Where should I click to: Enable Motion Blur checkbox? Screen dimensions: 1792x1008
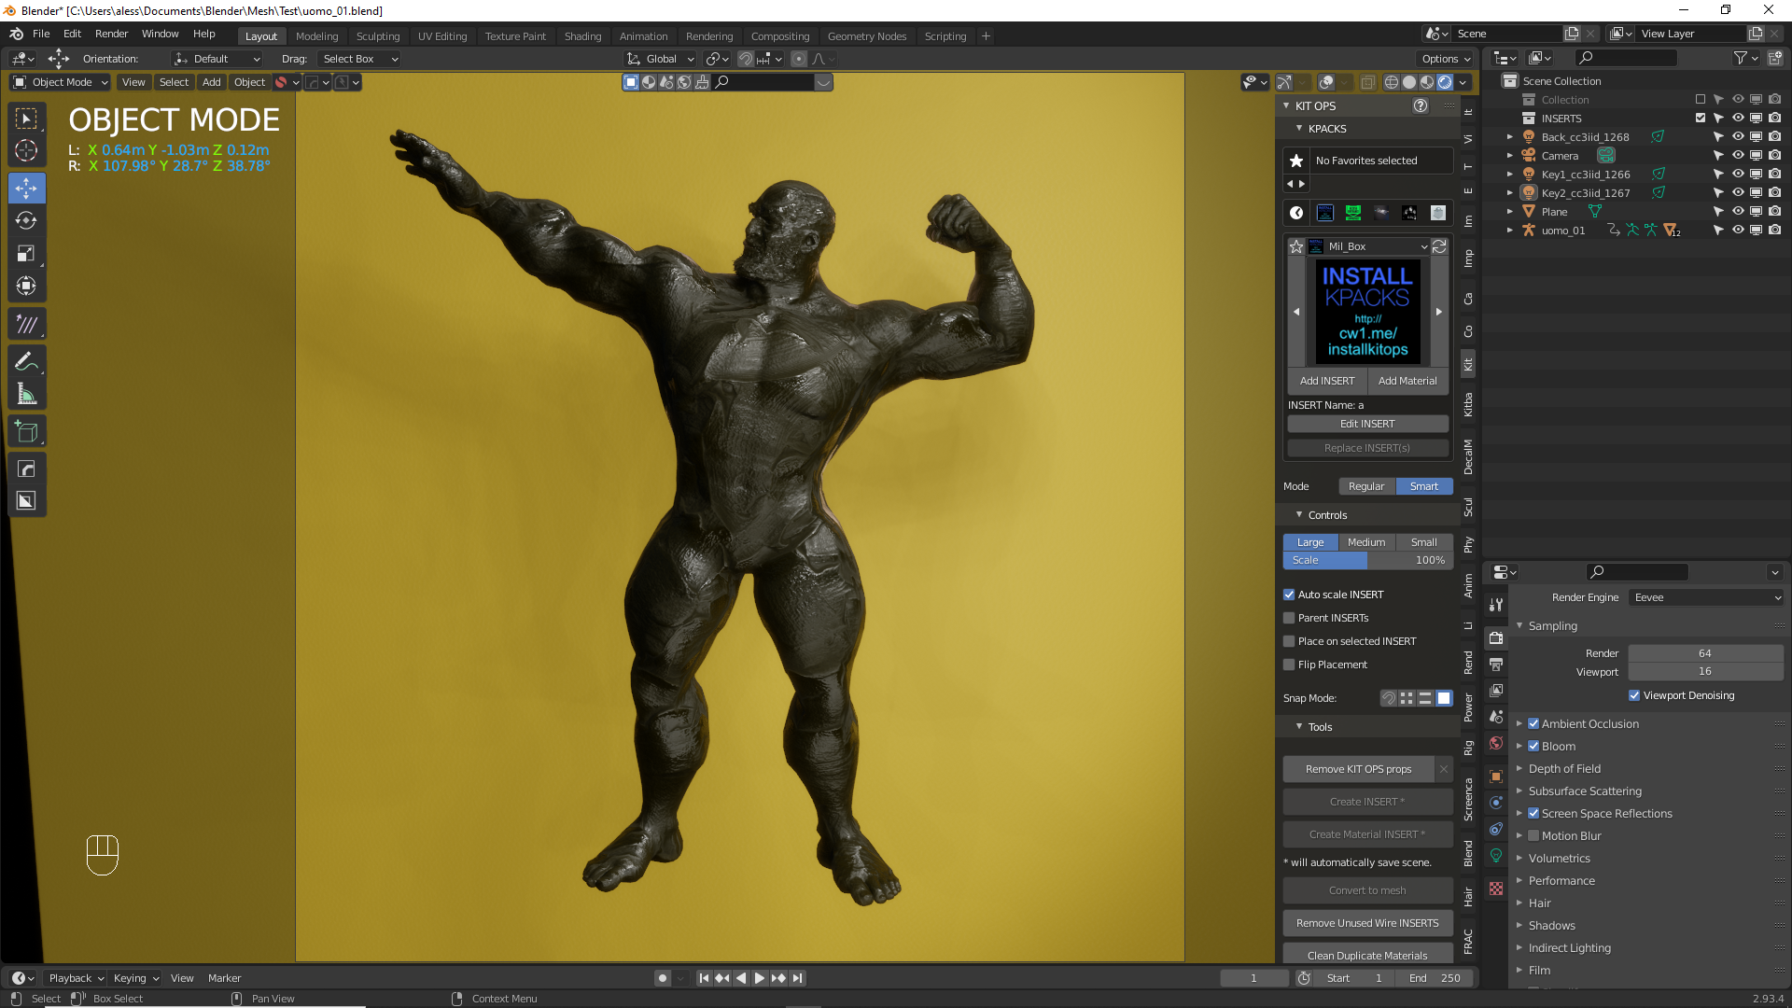1533,835
